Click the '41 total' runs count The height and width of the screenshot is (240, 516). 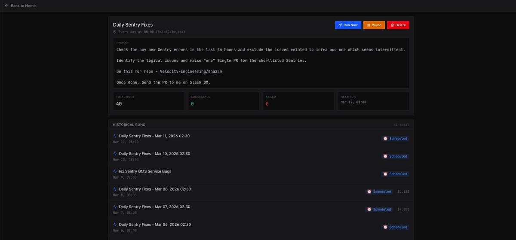coord(401,125)
